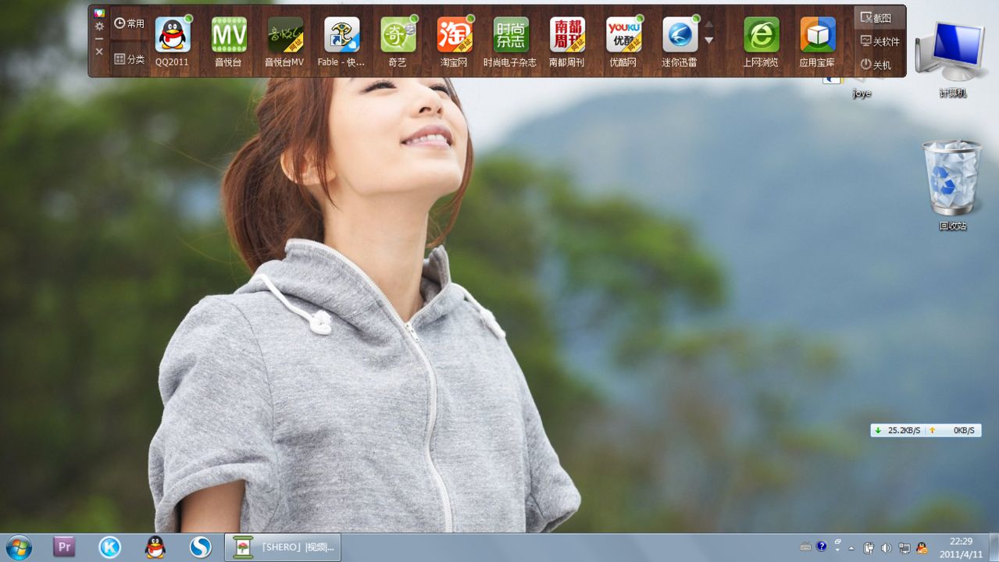Click the 关机 shutdown button
Screen dimensions: 999x562
[x=876, y=65]
